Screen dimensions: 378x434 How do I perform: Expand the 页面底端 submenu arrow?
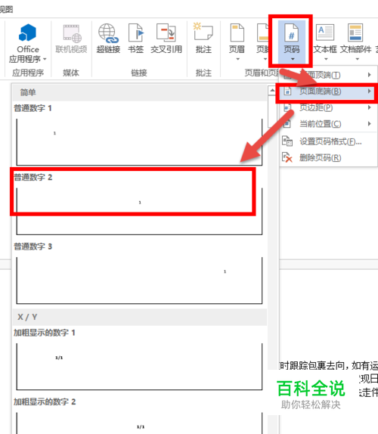pos(370,91)
